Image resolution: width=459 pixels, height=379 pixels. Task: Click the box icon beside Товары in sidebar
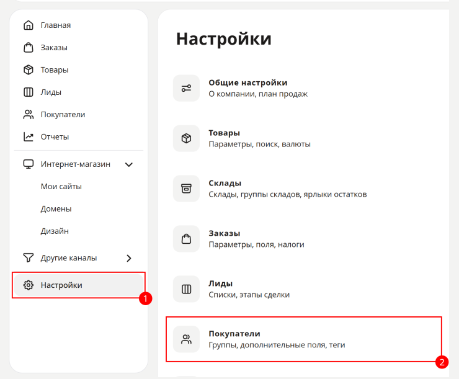(x=29, y=69)
